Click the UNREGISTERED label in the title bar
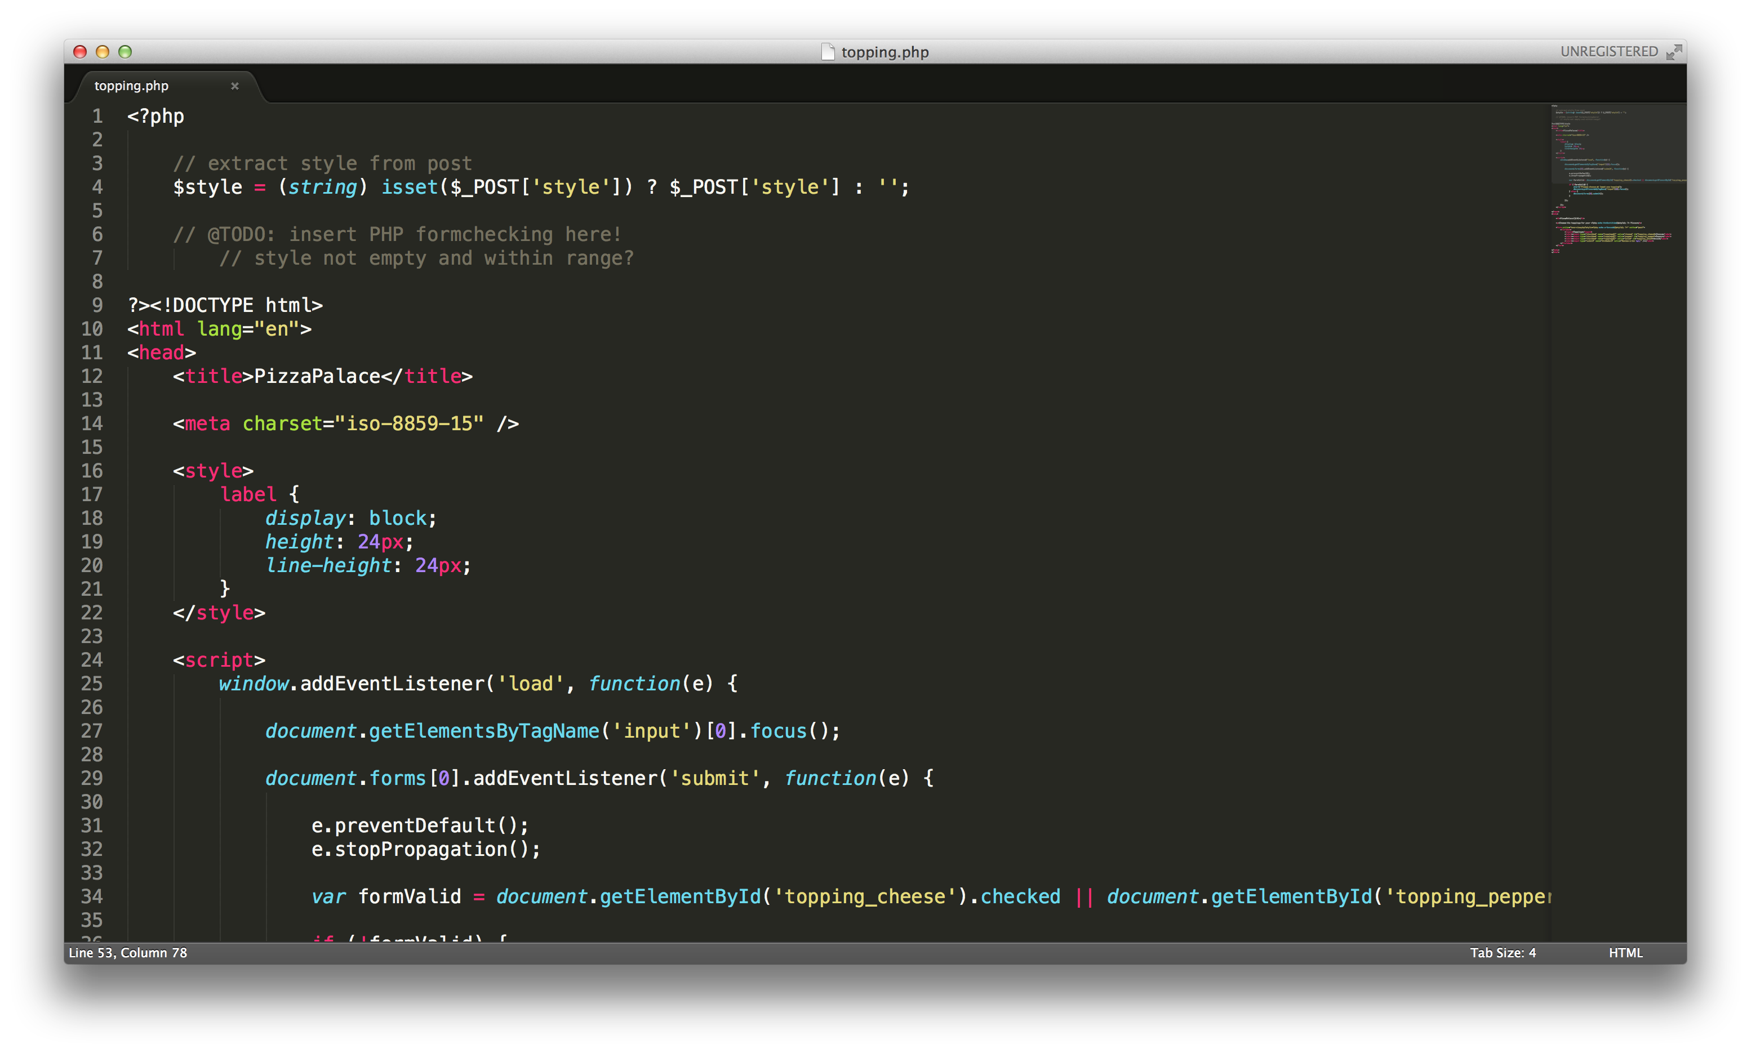This screenshot has width=1751, height=1053. (x=1608, y=52)
